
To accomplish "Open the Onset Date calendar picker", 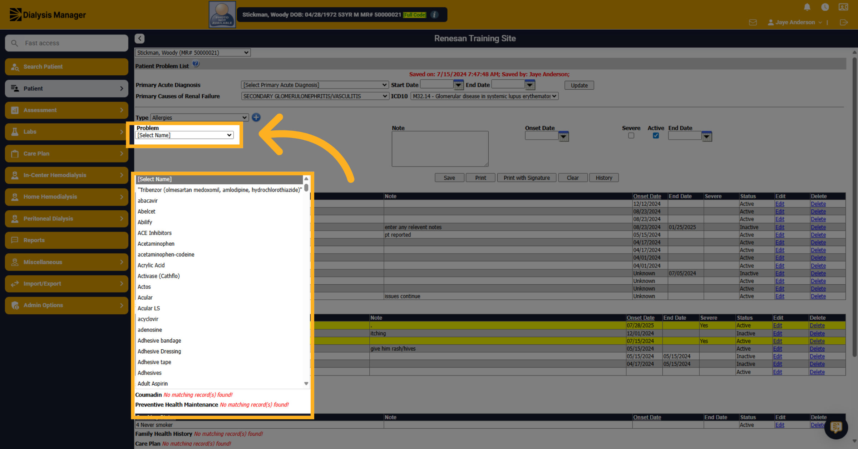I will pyautogui.click(x=563, y=136).
